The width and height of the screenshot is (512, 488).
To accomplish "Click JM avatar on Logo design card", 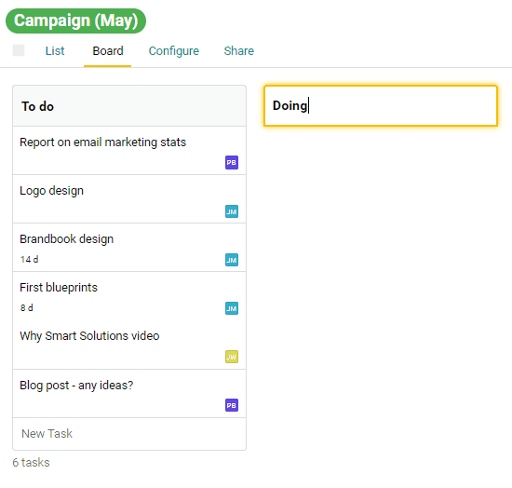I will [232, 211].
